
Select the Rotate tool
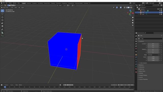click(x=2, y=20)
